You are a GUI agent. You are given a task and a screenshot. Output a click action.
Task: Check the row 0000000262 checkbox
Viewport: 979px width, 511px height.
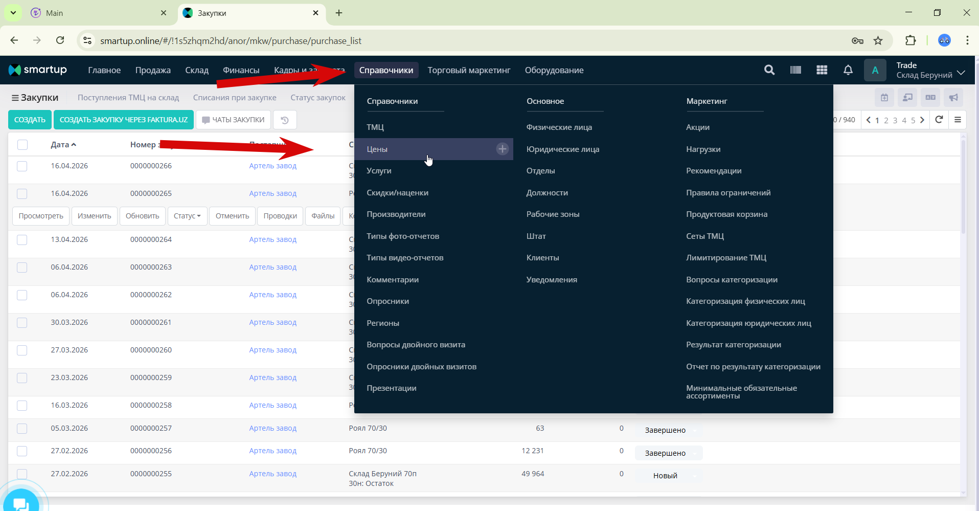22,295
